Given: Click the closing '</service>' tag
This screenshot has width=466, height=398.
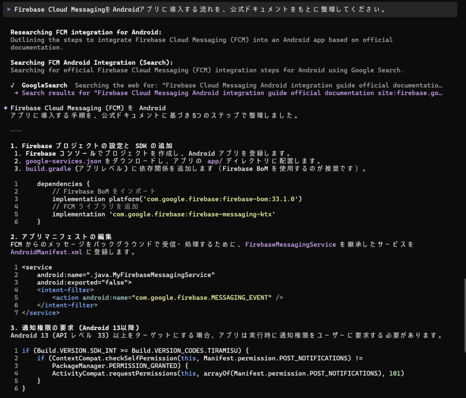Looking at the screenshot, I should (41, 313).
